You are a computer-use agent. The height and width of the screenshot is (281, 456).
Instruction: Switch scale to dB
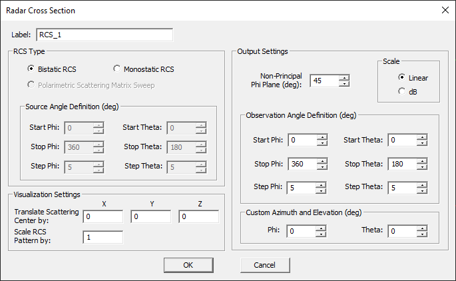(x=401, y=91)
